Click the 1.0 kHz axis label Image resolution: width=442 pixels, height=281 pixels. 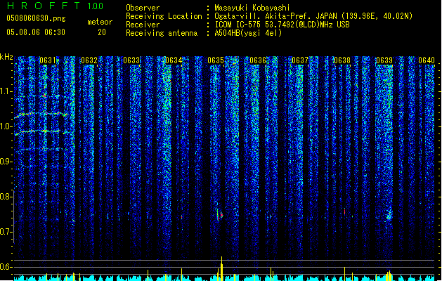click(6, 126)
